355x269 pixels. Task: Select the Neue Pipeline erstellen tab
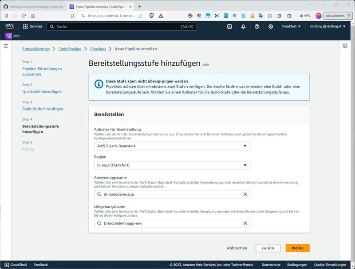(101, 7)
